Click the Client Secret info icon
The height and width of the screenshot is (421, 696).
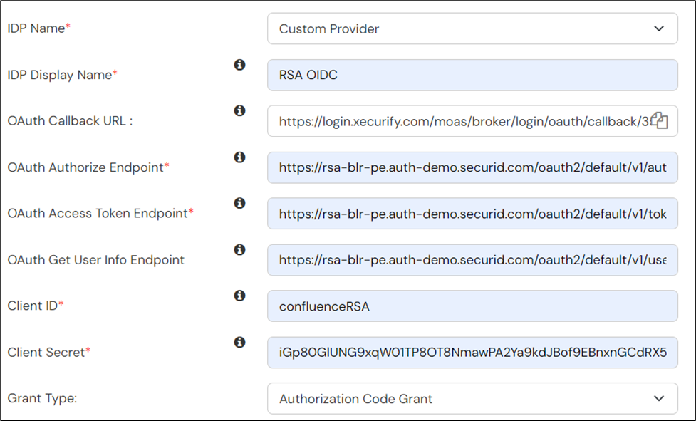tap(239, 342)
